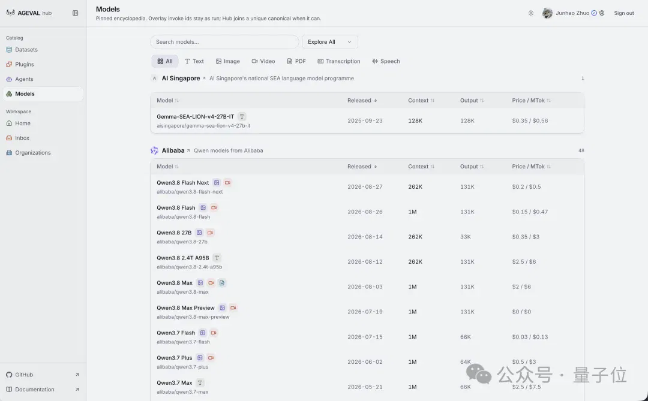Click the video badge on Qwen3.7 Flash
The height and width of the screenshot is (401, 648).
(x=214, y=333)
